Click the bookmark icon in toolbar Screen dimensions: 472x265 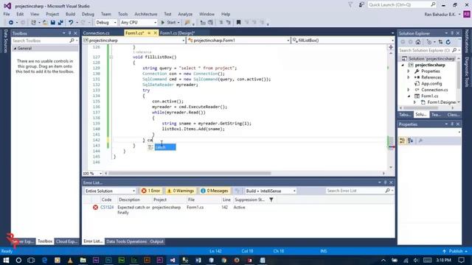(x=238, y=23)
